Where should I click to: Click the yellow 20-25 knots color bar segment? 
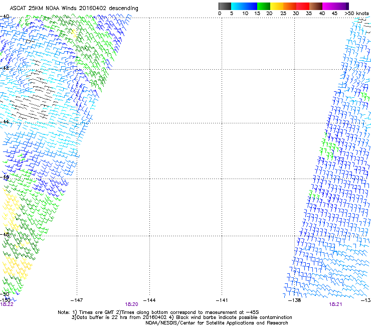click(277, 6)
